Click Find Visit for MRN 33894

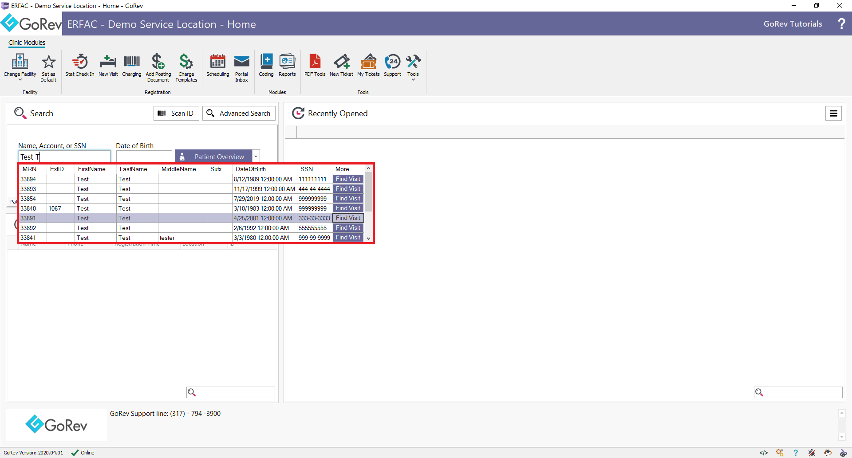point(348,179)
